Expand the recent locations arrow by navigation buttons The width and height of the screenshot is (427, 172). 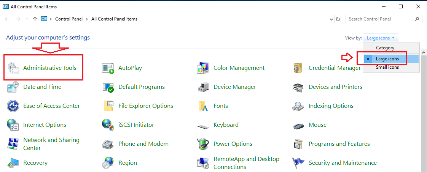(x=27, y=19)
